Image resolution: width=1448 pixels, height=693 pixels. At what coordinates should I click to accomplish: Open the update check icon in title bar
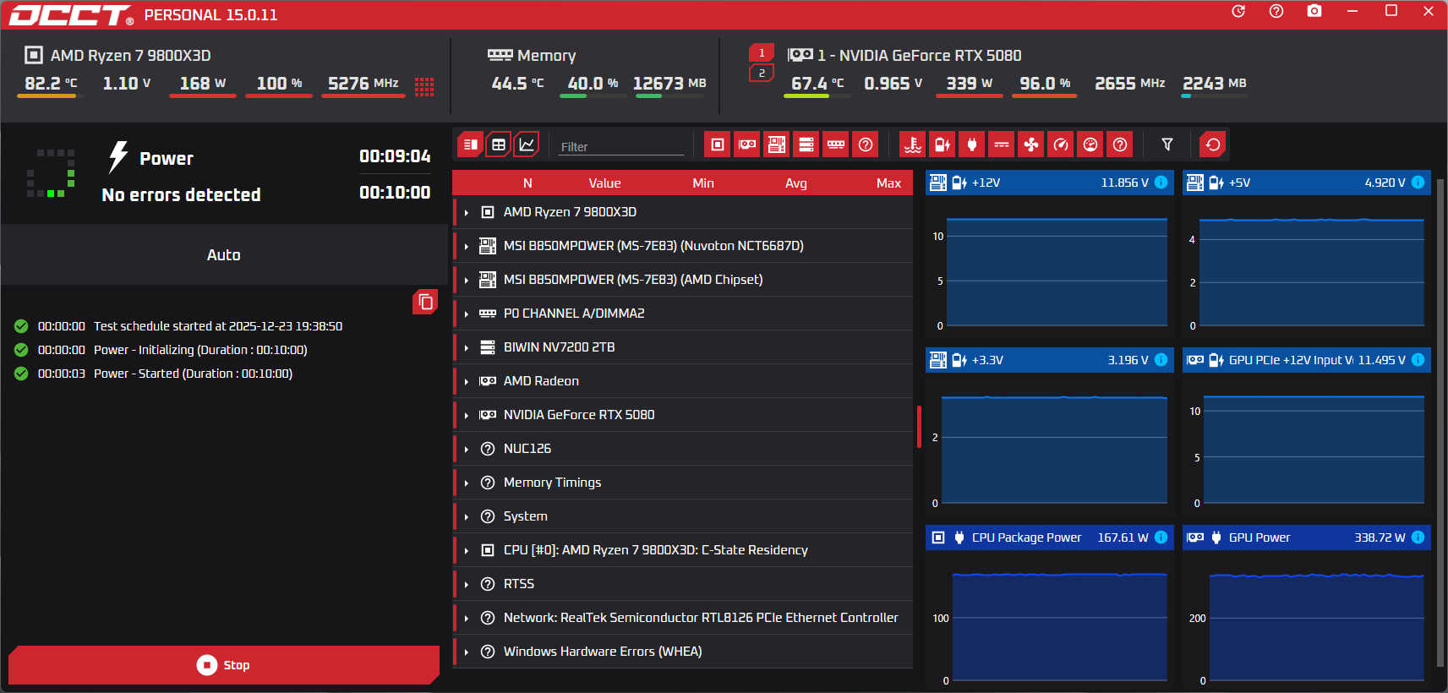1238,11
